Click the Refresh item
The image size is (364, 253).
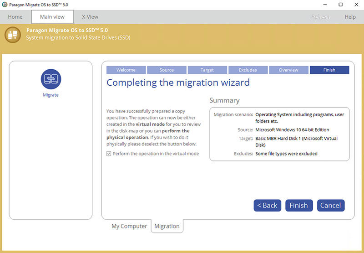coord(321,17)
